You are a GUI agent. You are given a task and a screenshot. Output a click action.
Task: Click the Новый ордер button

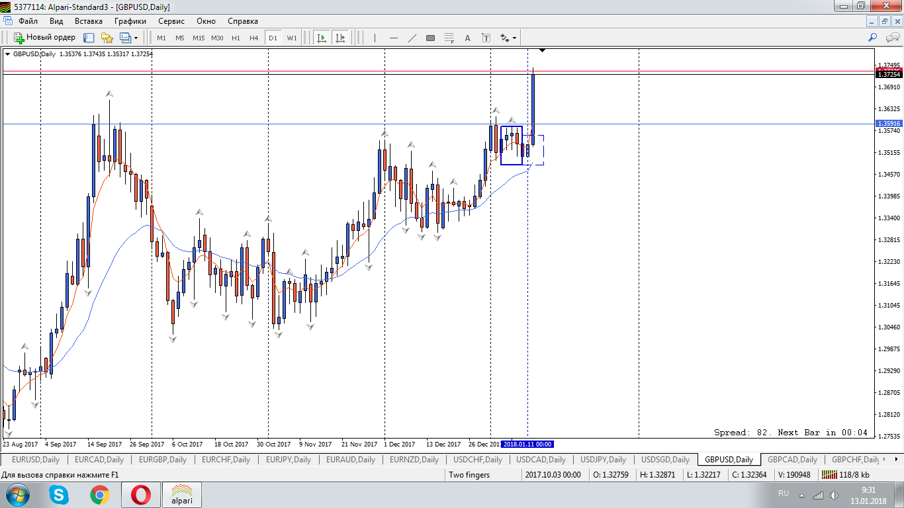[45, 38]
